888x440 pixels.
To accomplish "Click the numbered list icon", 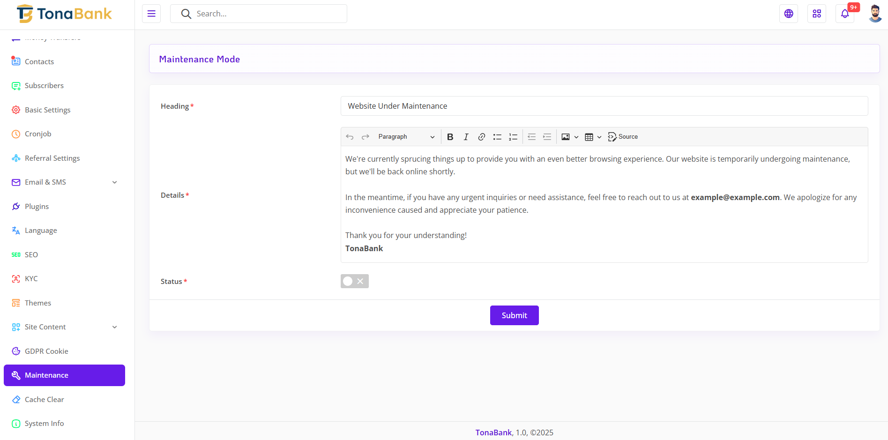I will 513,137.
